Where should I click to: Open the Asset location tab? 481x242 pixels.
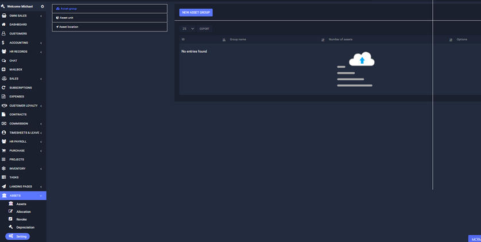[x=109, y=27]
